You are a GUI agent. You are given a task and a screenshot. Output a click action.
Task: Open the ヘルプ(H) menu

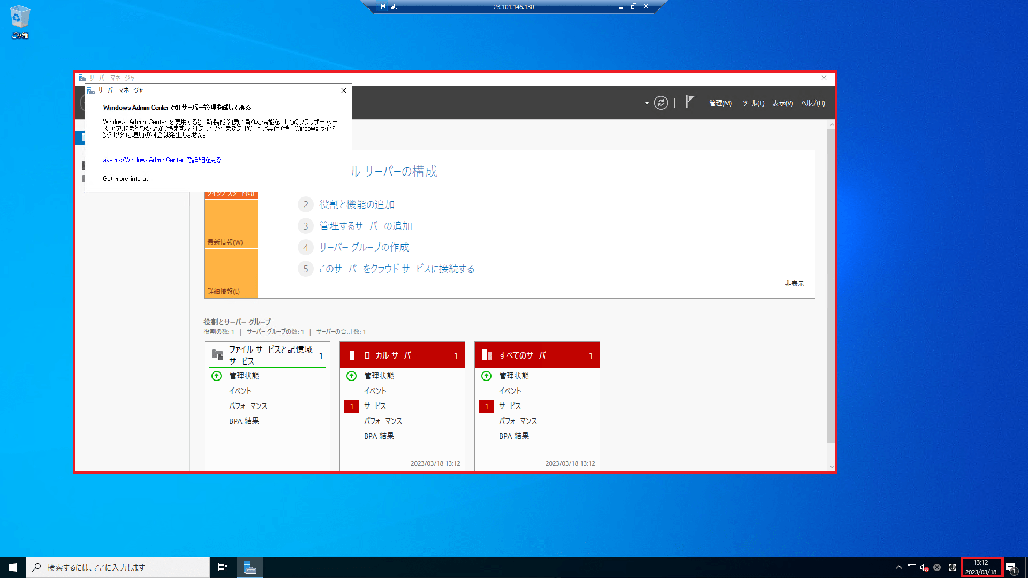[x=813, y=103]
